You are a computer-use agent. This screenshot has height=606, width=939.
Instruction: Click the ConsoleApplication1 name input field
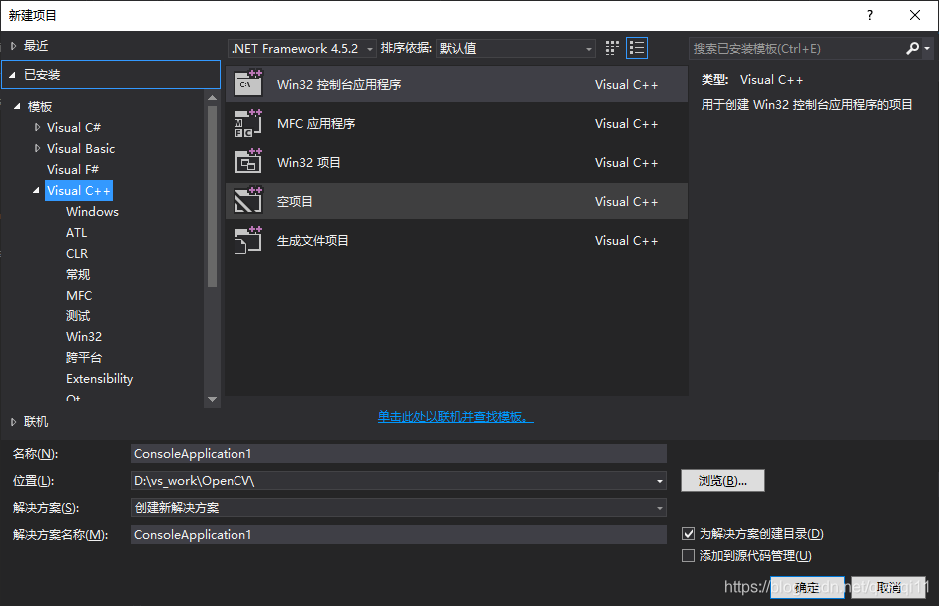tap(398, 453)
